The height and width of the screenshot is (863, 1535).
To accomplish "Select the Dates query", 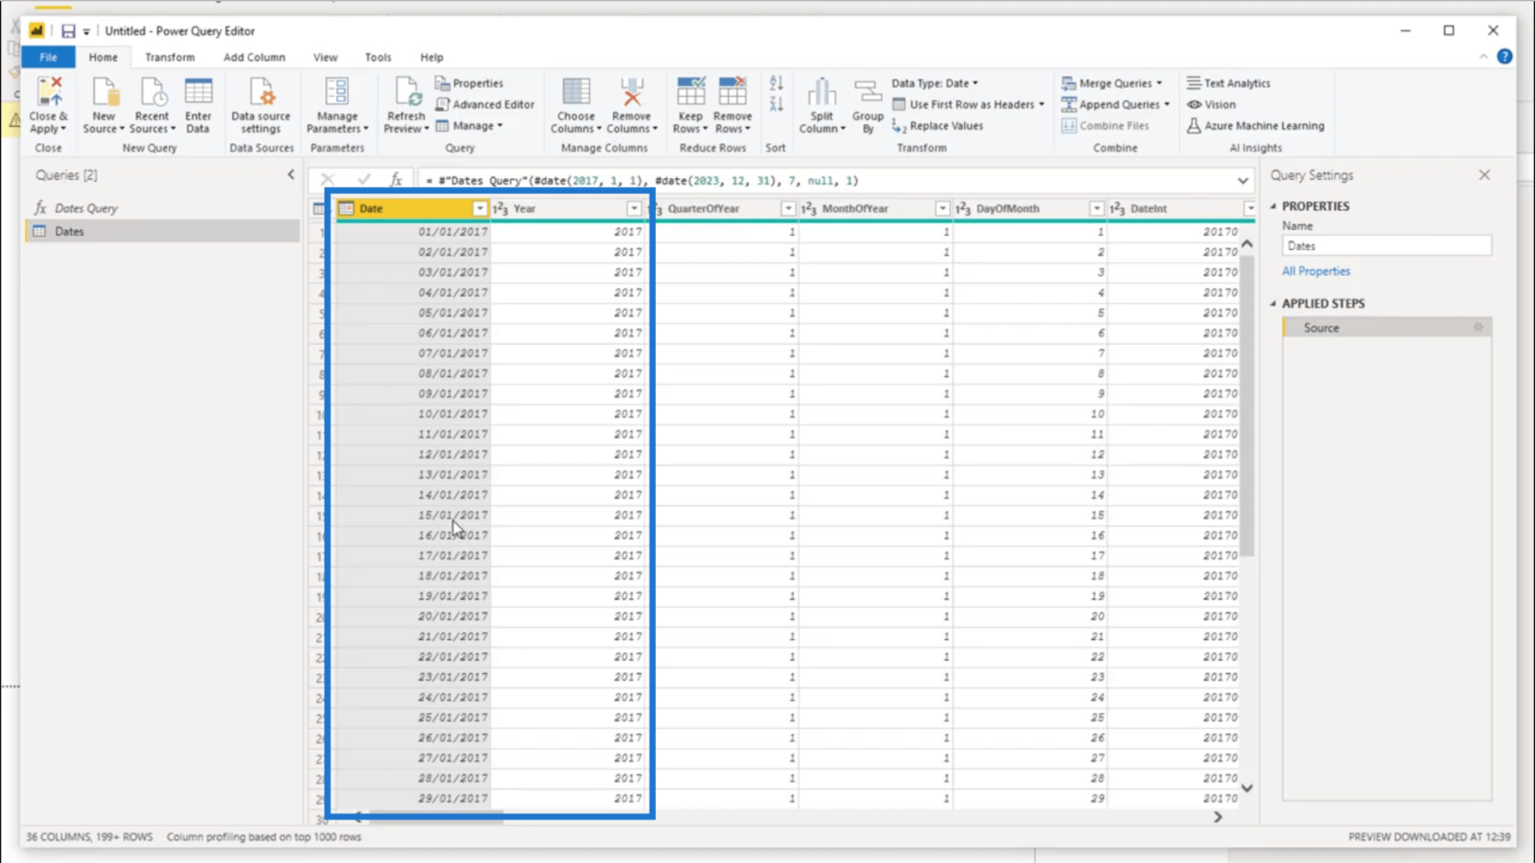I will pos(162,231).
